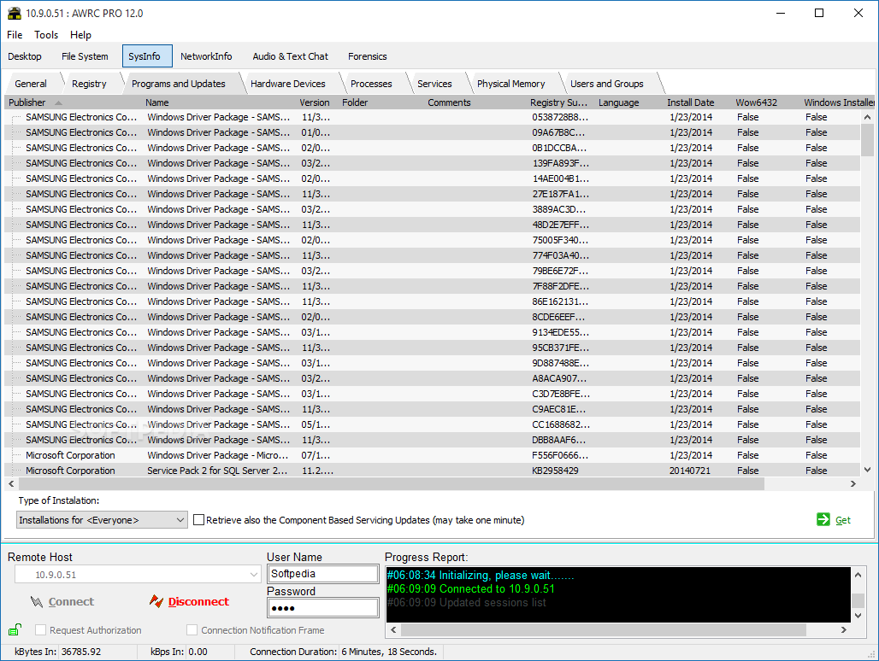879x661 pixels.
Task: Click the KB2958429 registry cell
Action: point(555,471)
